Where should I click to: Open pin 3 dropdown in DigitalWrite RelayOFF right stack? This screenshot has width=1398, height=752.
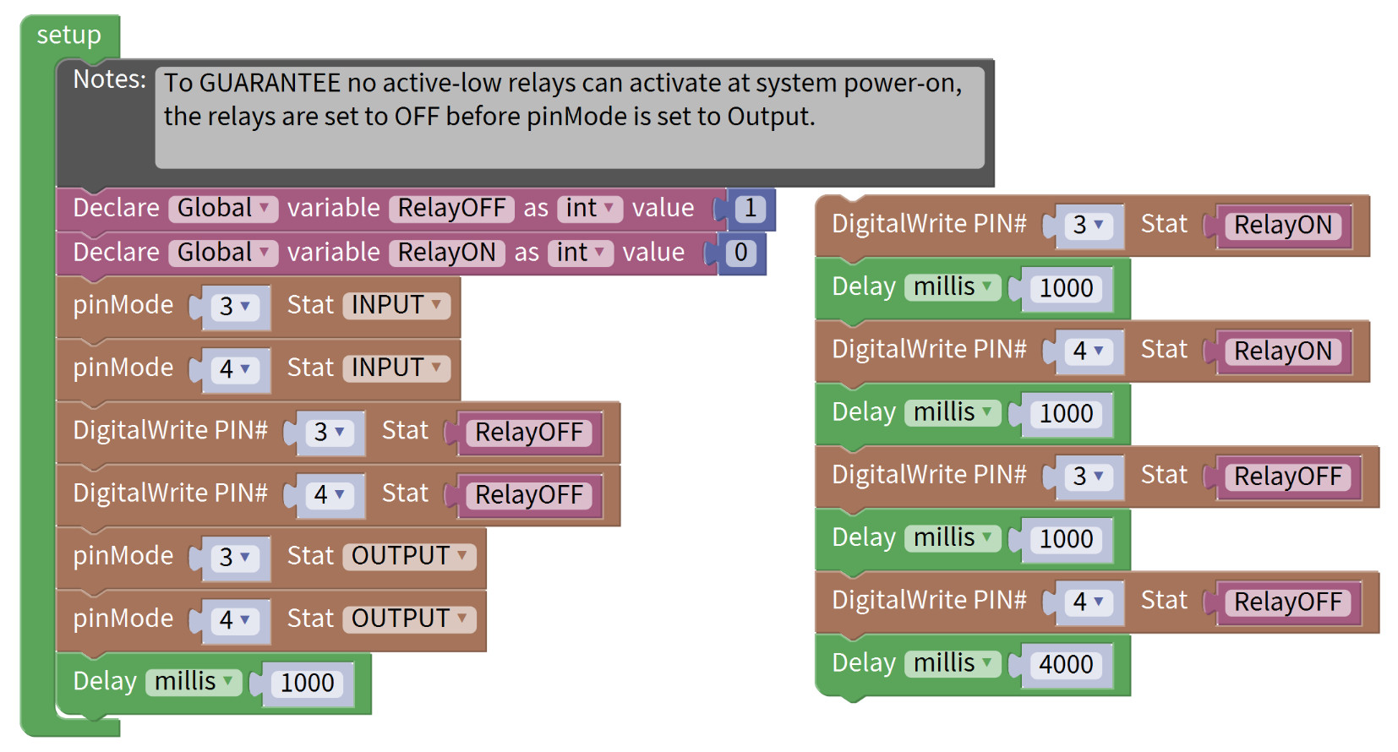point(1089,477)
